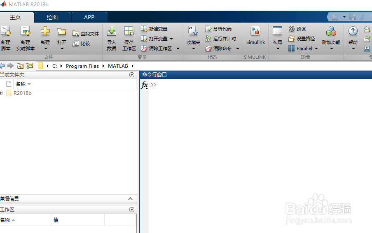Screen dimensions: 372x233
Task: Open the 清除工作区 dropdown arrow
Action: (x=178, y=49)
